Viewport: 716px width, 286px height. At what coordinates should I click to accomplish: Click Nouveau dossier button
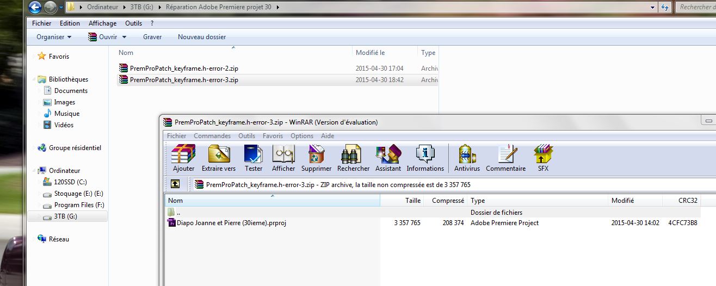tap(202, 37)
